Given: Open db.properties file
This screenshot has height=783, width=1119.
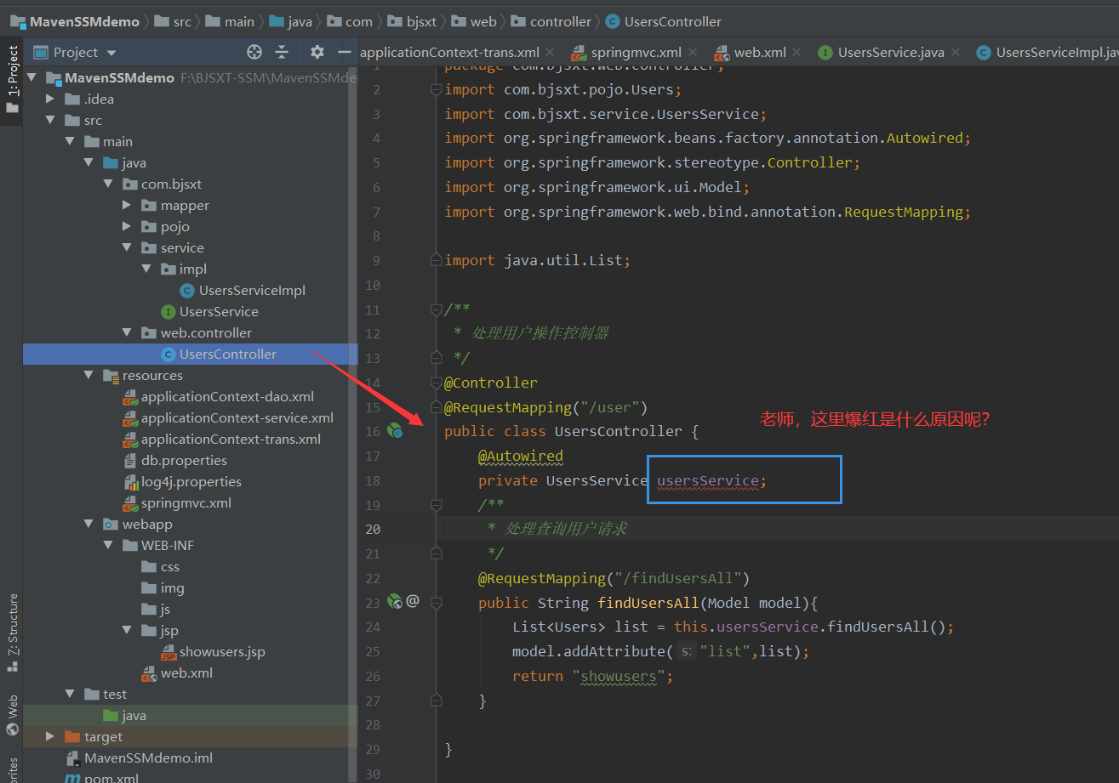Looking at the screenshot, I should 174,460.
